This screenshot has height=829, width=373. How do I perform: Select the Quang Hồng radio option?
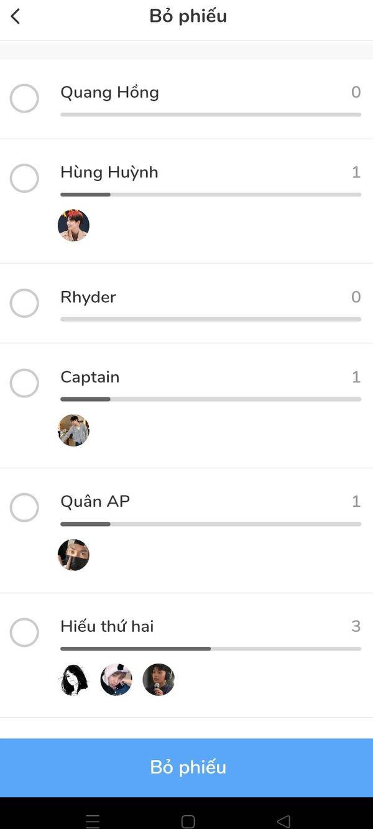coord(24,98)
